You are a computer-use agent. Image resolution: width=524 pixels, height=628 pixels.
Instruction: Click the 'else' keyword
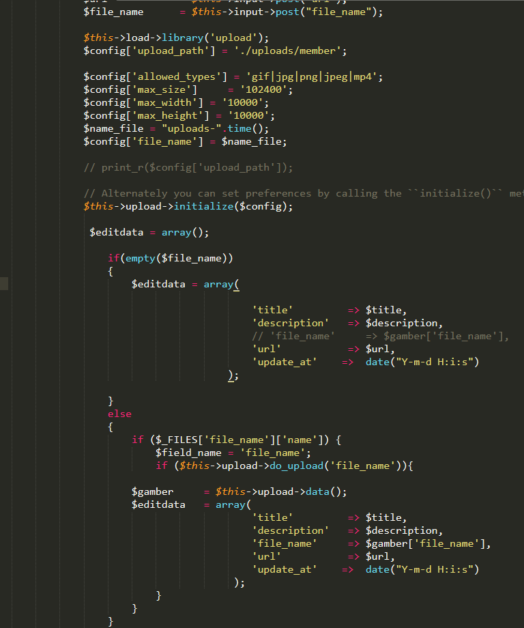[x=119, y=414]
